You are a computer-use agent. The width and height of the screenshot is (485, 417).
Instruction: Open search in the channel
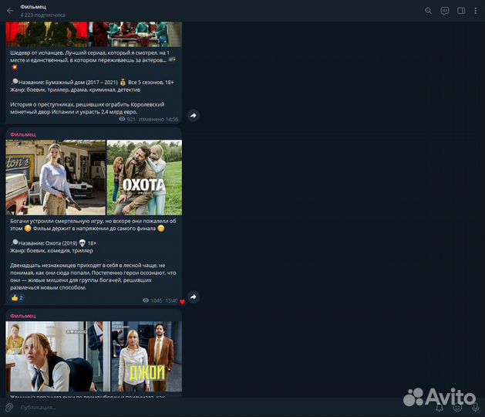429,11
